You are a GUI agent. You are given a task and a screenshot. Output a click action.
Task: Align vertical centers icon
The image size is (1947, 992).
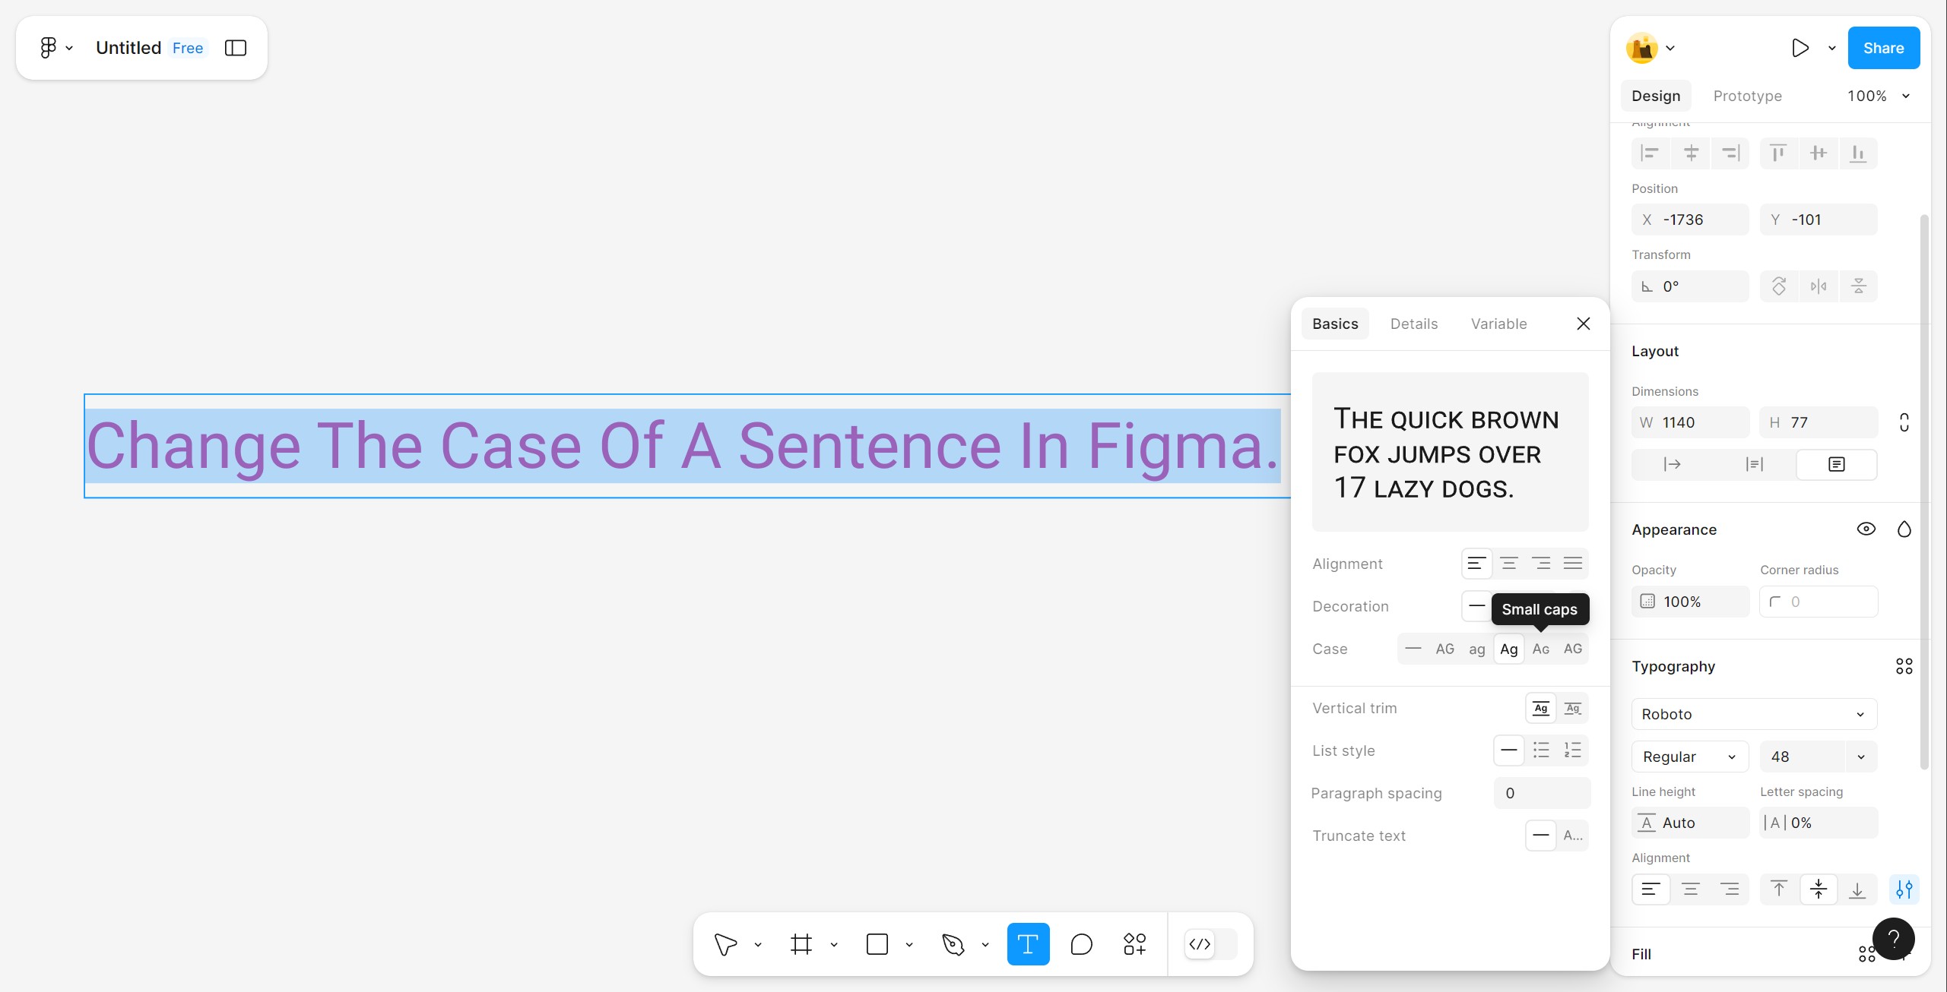point(1819,153)
